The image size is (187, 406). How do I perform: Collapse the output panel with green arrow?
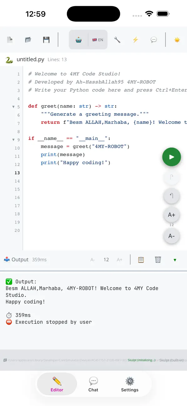(x=175, y=260)
